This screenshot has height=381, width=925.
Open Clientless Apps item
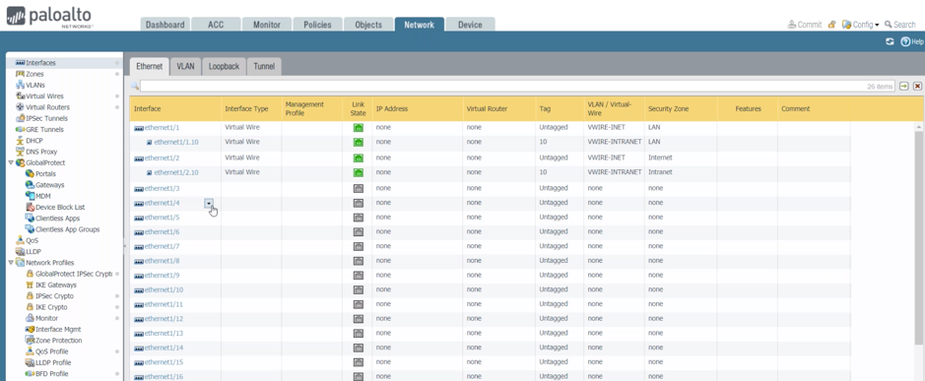point(57,219)
